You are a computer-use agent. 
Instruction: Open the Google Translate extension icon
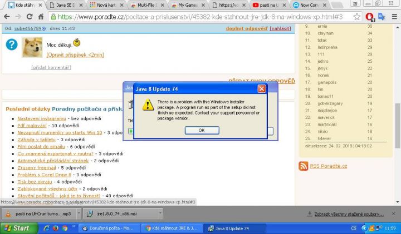[382, 17]
